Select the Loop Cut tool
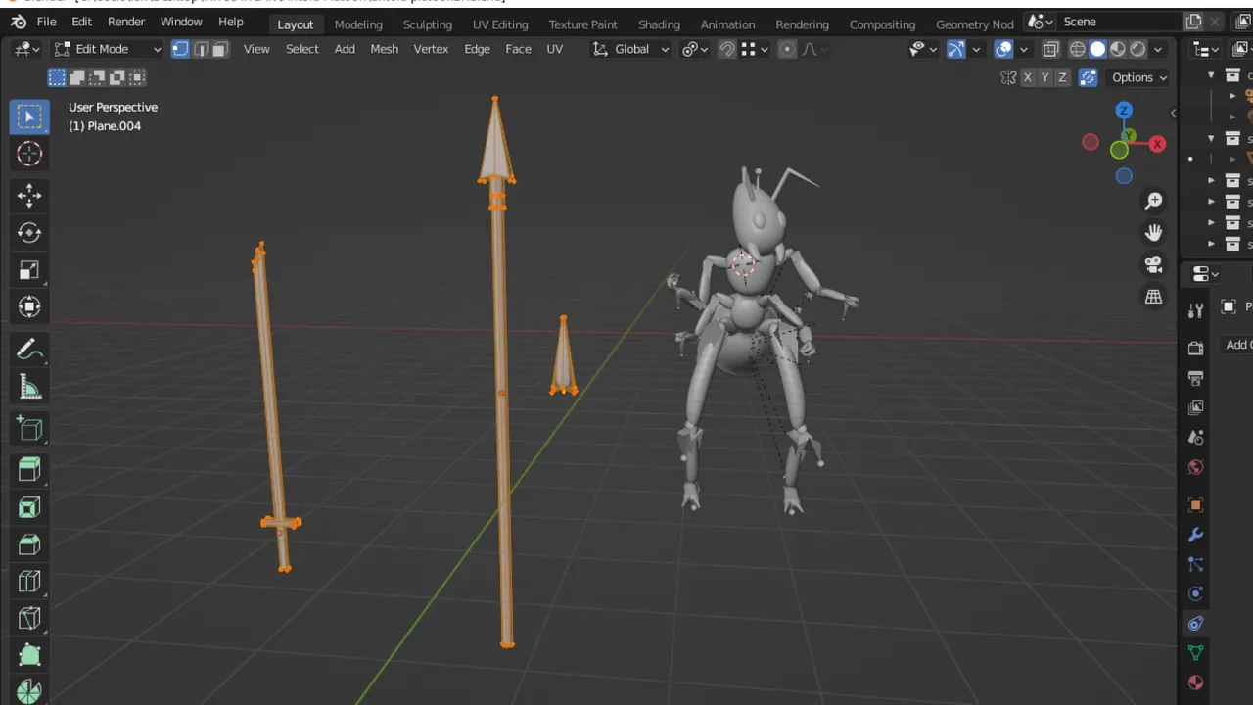Screen dimensions: 1253x705 pos(29,582)
